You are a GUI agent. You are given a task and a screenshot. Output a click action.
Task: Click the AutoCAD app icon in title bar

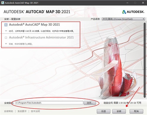click(3, 3)
